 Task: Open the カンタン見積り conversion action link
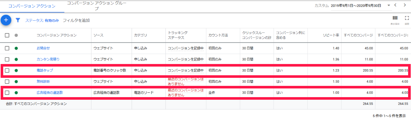[x=48, y=59]
